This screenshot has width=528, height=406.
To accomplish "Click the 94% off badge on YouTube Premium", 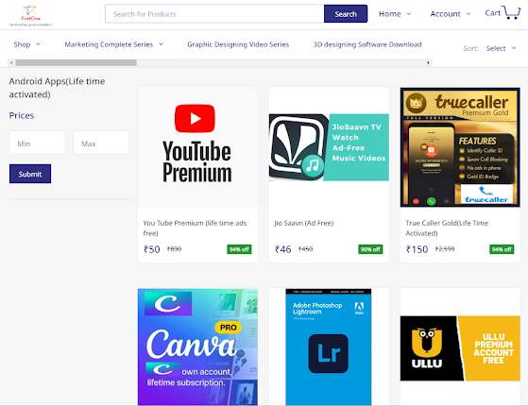I will point(239,249).
